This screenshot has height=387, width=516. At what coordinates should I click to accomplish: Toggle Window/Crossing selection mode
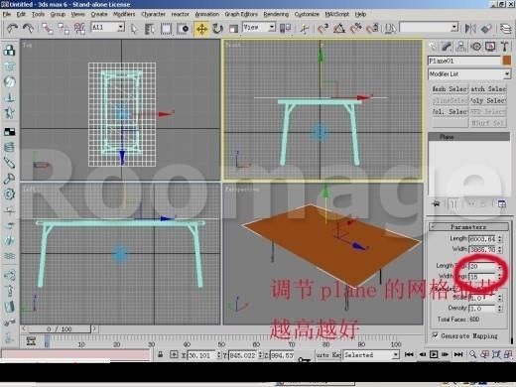pyautogui.click(x=183, y=29)
